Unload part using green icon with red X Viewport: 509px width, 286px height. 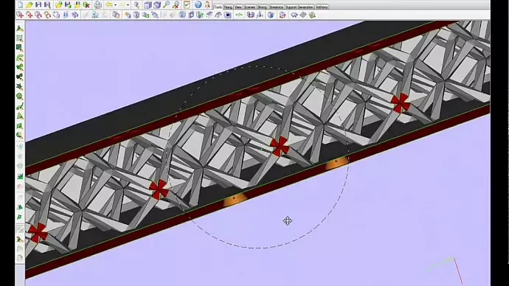[x=86, y=4]
